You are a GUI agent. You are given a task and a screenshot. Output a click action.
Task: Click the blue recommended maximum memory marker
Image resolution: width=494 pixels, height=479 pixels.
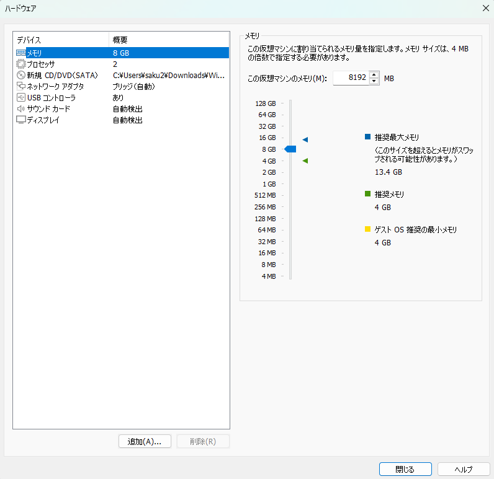coord(305,140)
